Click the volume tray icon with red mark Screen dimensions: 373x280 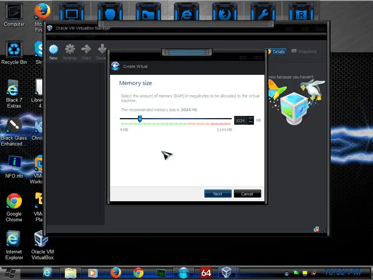point(314,273)
